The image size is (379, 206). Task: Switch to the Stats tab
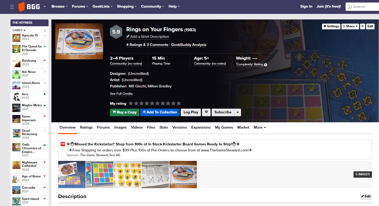click(164, 128)
